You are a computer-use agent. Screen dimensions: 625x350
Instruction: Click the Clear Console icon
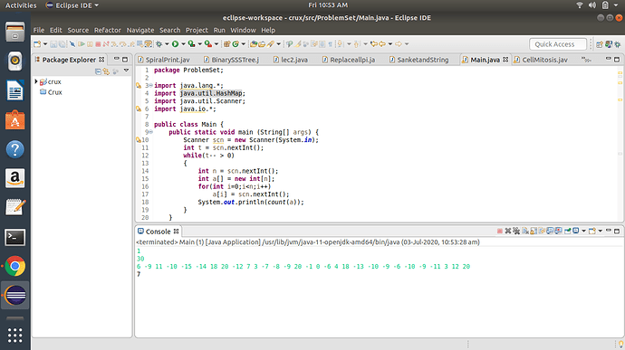click(x=525, y=231)
